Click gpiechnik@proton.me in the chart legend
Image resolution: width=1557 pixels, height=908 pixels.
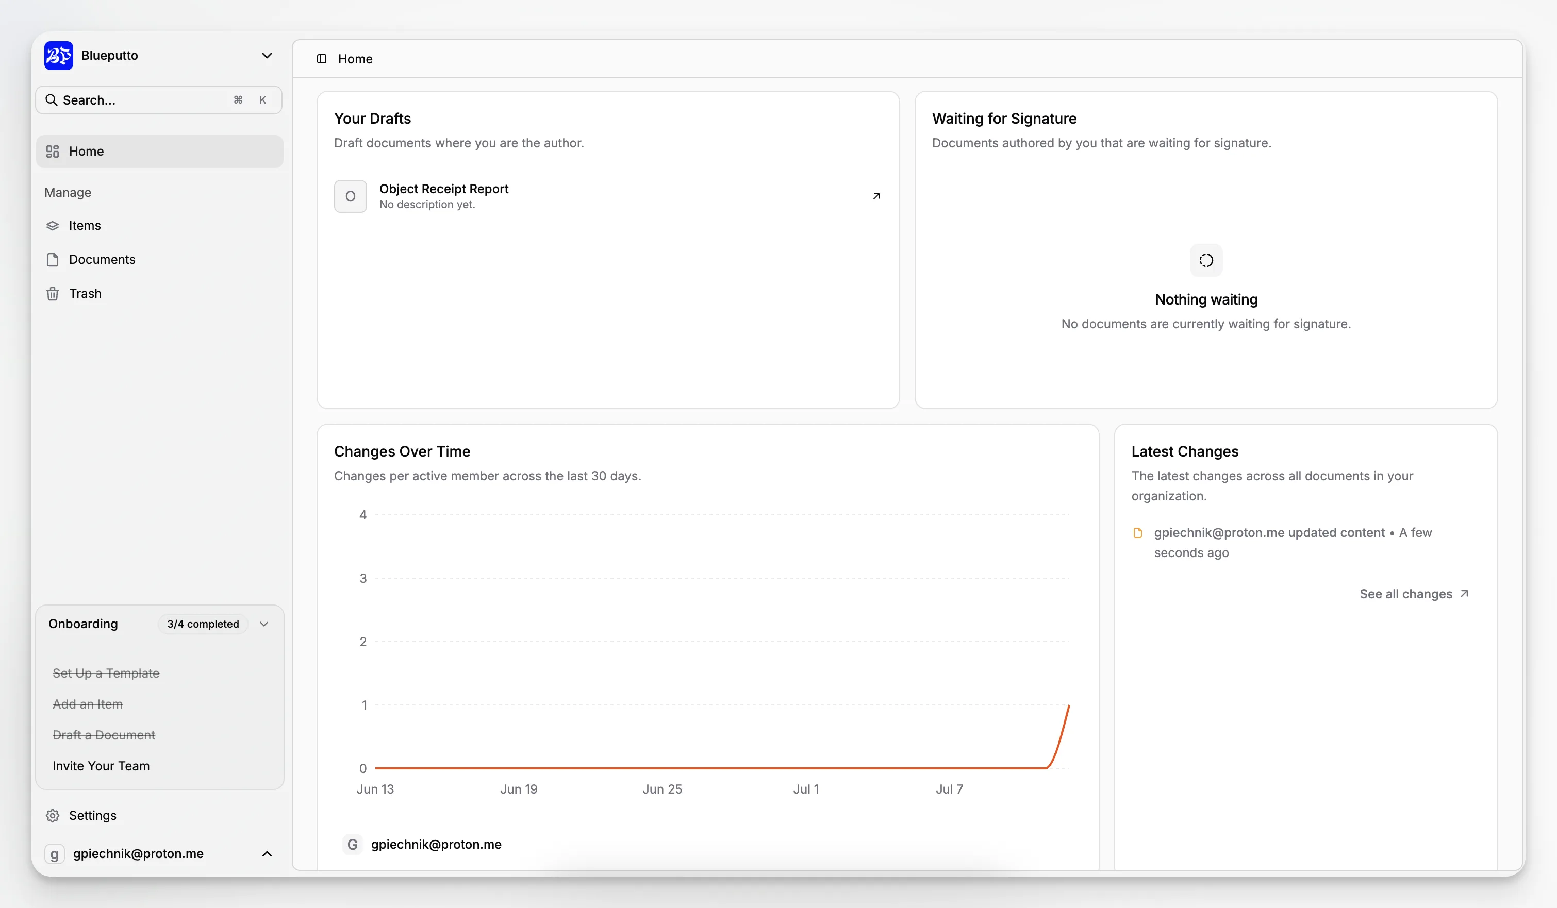[x=436, y=845]
